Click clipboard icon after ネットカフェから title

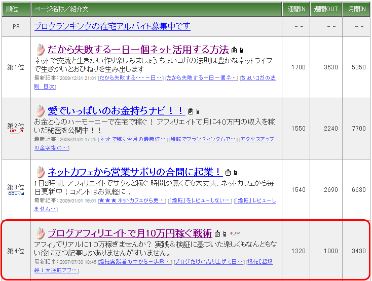click(228, 173)
